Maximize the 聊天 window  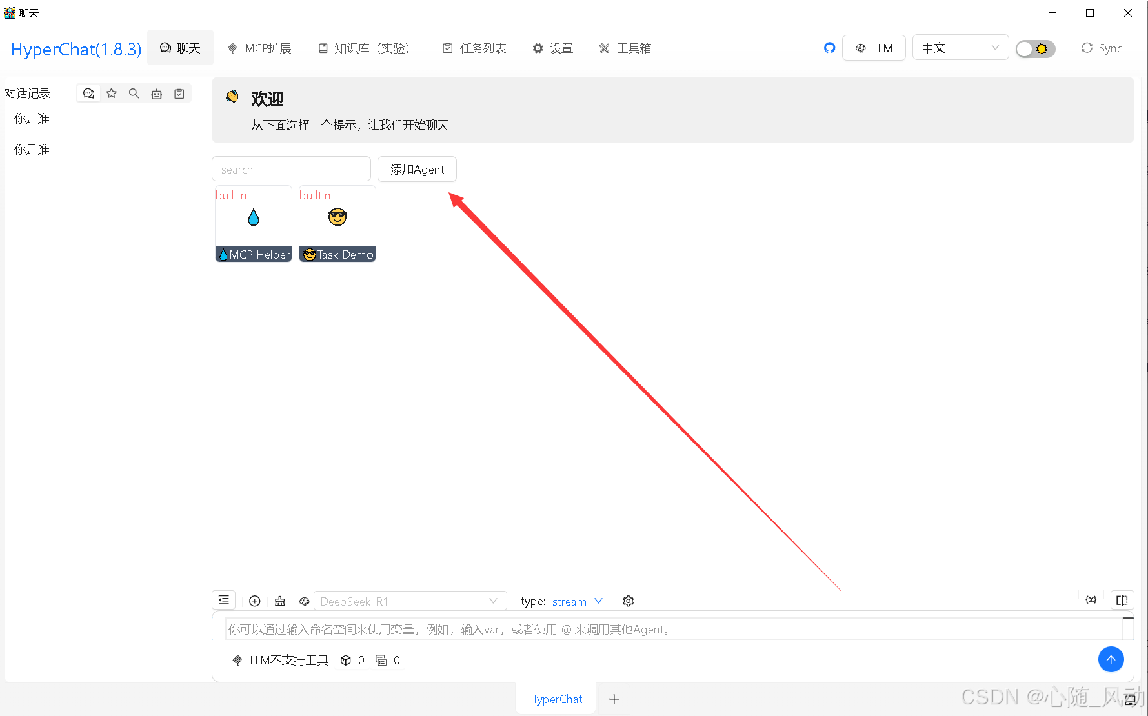pos(1090,13)
